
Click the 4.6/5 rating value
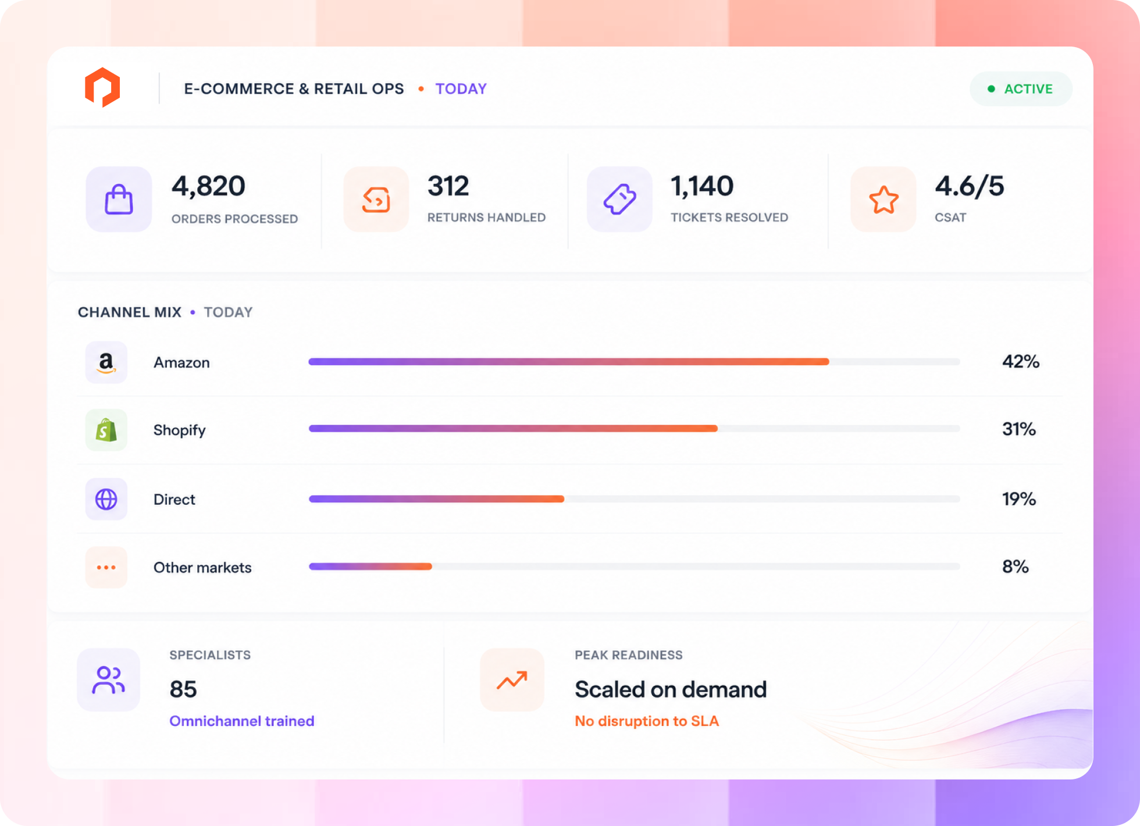tap(969, 186)
